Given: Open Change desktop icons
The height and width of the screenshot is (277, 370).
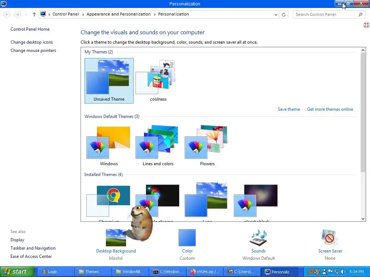Looking at the screenshot, I should (x=32, y=42).
